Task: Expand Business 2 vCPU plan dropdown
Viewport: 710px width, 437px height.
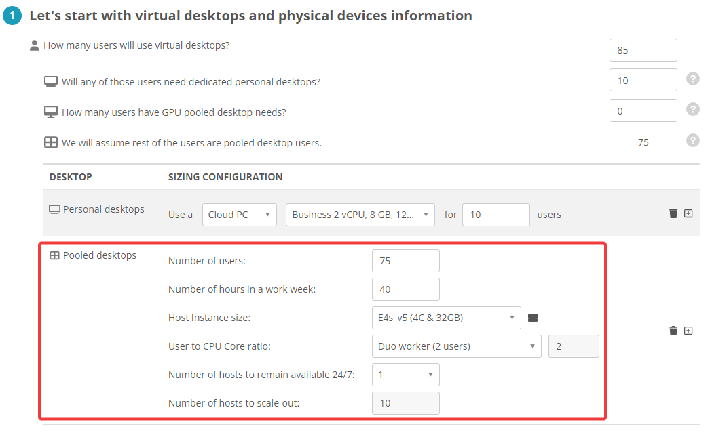Action: click(x=360, y=215)
